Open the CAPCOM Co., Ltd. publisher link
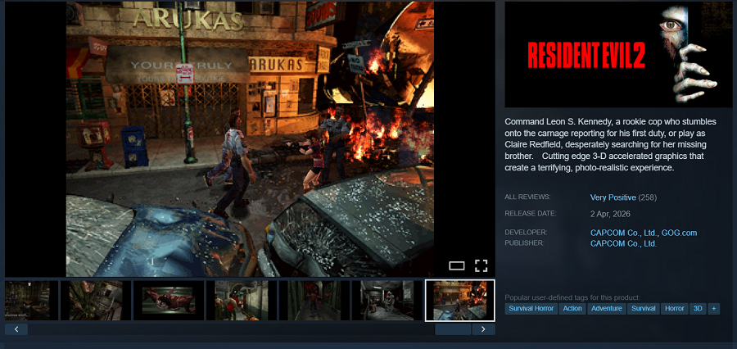The height and width of the screenshot is (349, 737). tap(623, 243)
